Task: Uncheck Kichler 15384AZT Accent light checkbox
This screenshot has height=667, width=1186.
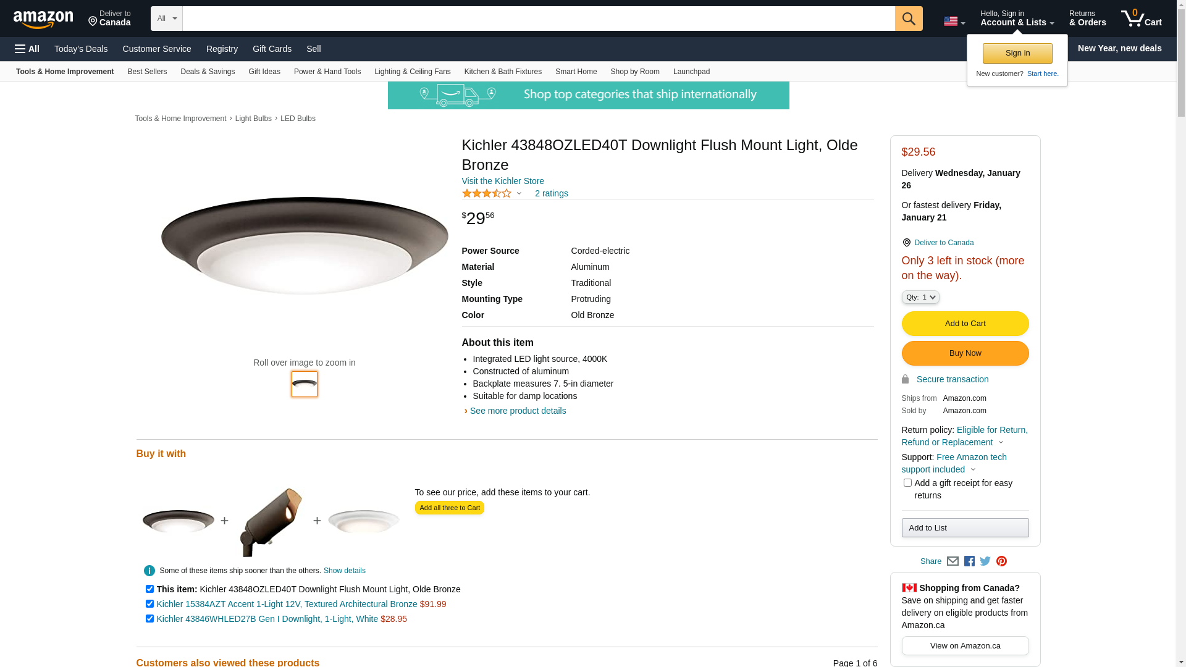Action: (x=149, y=604)
